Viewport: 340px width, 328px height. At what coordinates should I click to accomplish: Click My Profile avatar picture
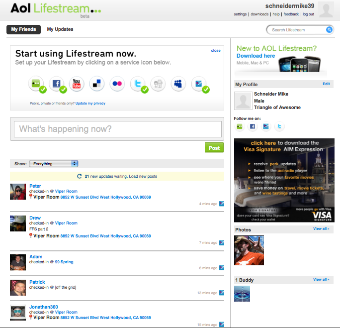tap(243, 101)
